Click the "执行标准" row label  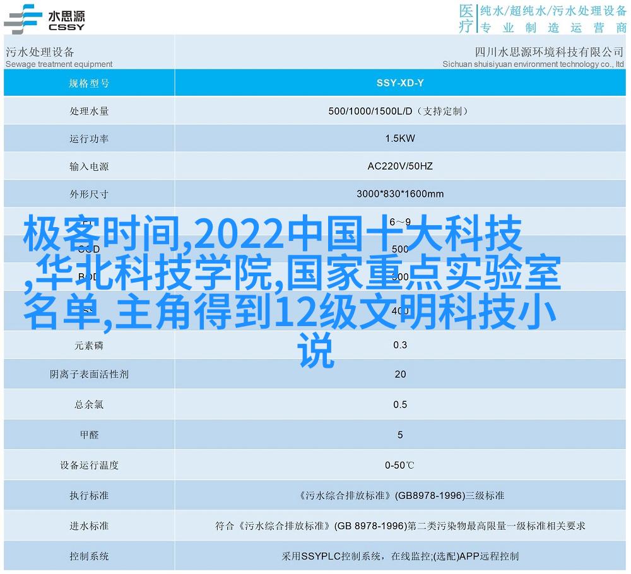click(89, 496)
